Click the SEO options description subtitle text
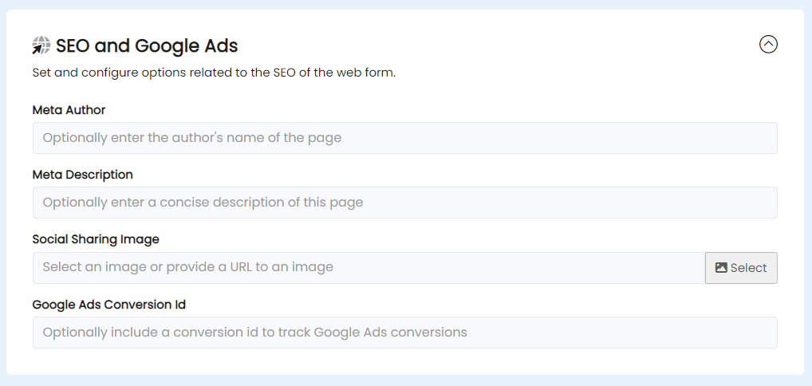This screenshot has width=812, height=386. [x=214, y=73]
